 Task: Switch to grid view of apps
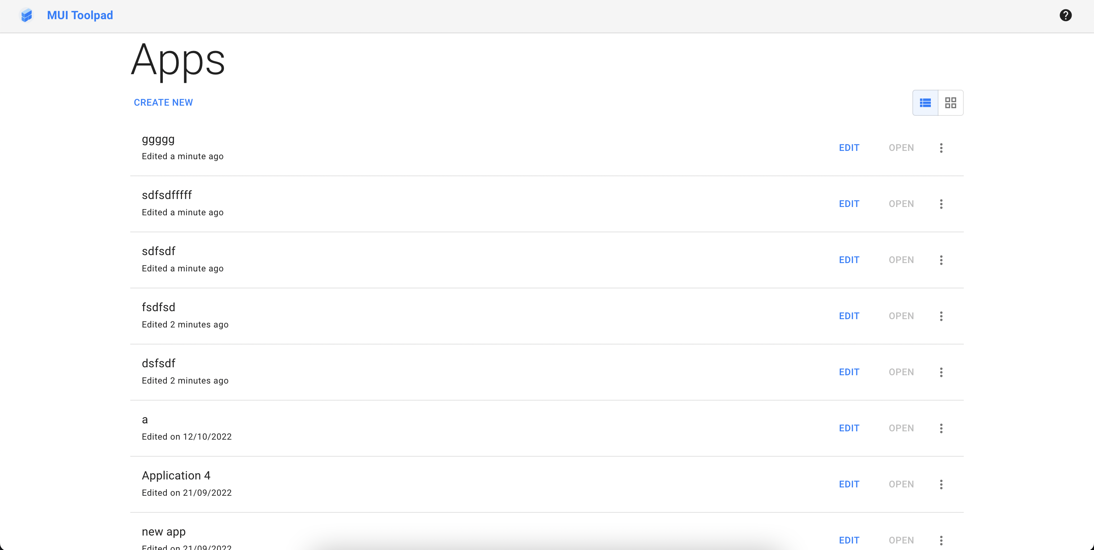[x=951, y=102]
